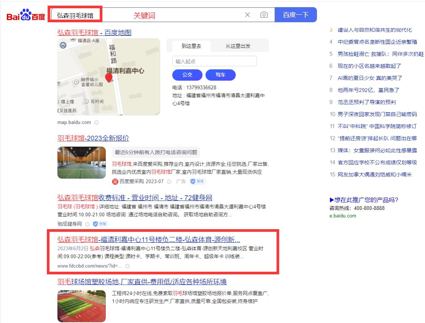Open hot search 他两年亏292亿，基民急了
The image size is (425, 323).
click(x=368, y=90)
